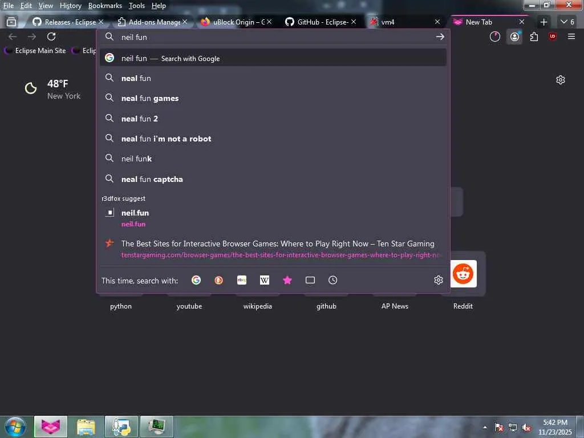Image resolution: width=584 pixels, height=438 pixels.
Task: Close the vm4 tab
Action: (x=437, y=22)
